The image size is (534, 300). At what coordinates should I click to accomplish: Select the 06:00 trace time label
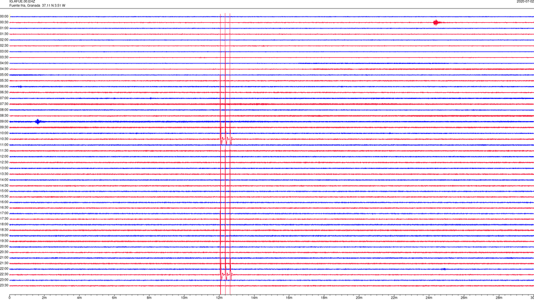tap(4, 87)
